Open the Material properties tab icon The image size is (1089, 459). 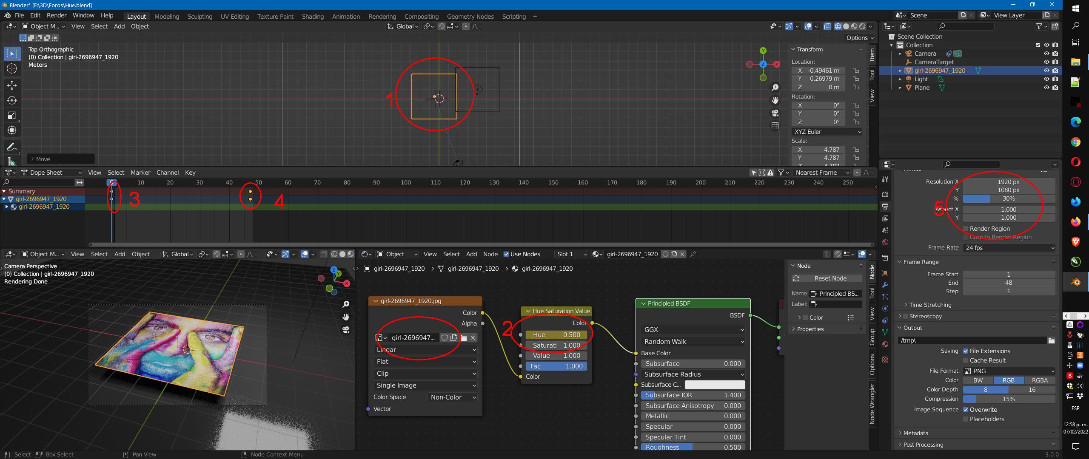(x=885, y=344)
